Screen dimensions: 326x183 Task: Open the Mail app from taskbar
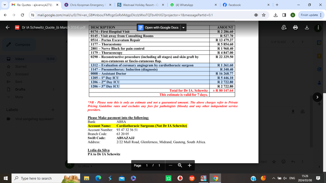click(x=121, y=178)
